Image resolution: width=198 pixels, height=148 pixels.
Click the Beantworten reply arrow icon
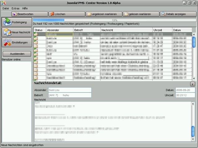click(x=15, y=14)
